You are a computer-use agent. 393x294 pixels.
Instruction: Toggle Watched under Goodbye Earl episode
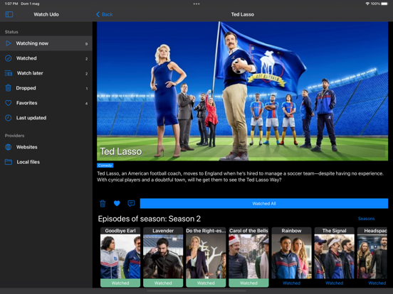coord(120,283)
